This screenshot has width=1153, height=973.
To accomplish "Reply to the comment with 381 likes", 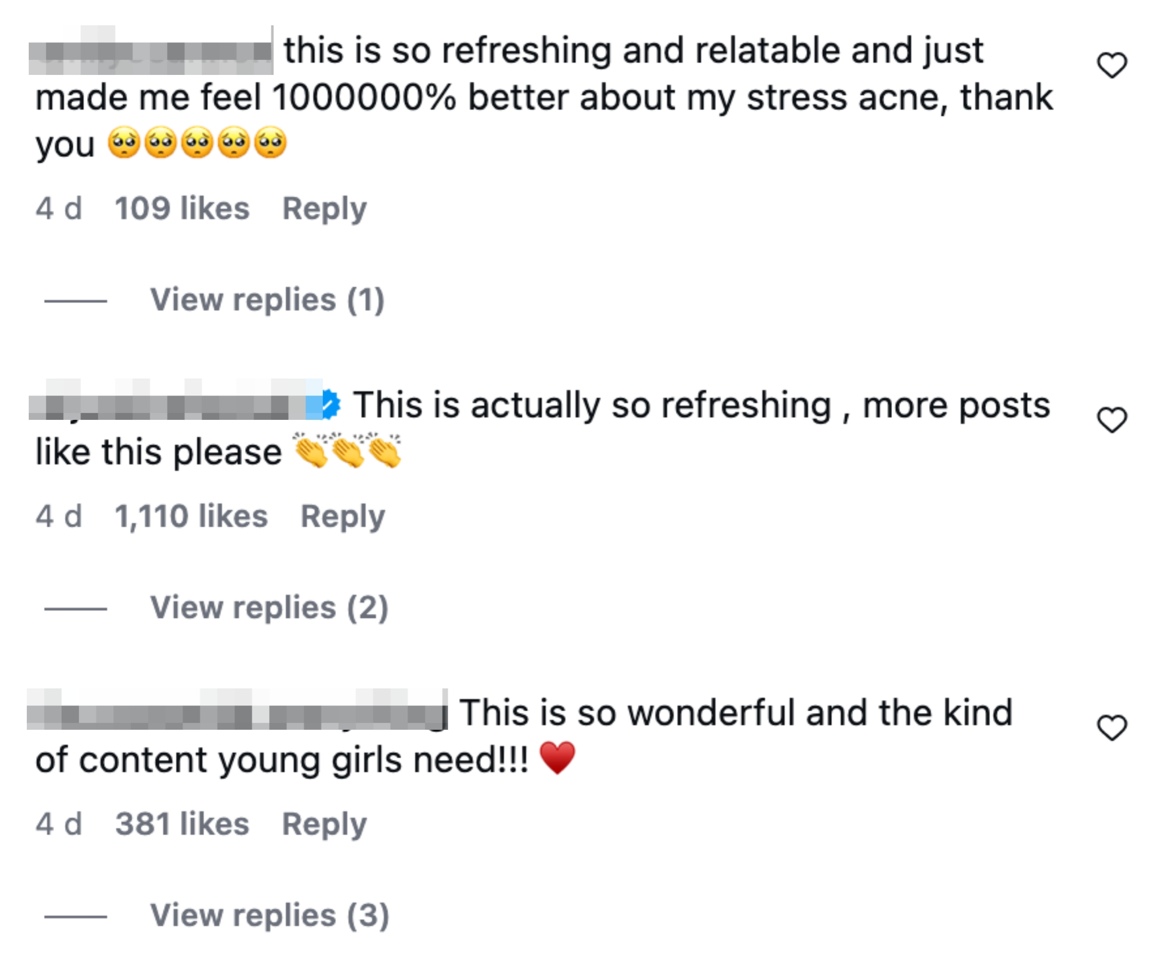I will [x=324, y=825].
